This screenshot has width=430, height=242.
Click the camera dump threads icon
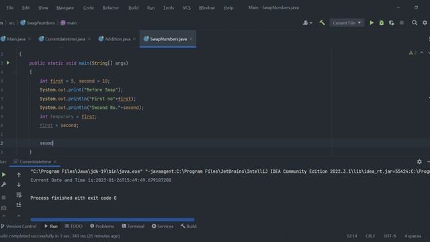pos(3,208)
